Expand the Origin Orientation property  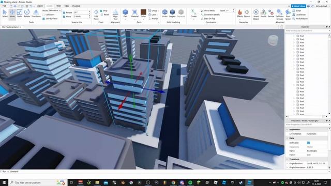[287, 167]
